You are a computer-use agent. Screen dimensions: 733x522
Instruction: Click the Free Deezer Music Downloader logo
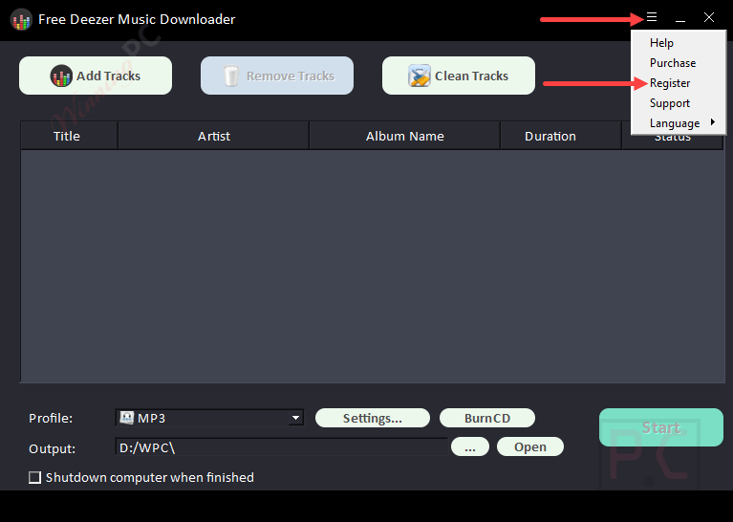coord(21,20)
